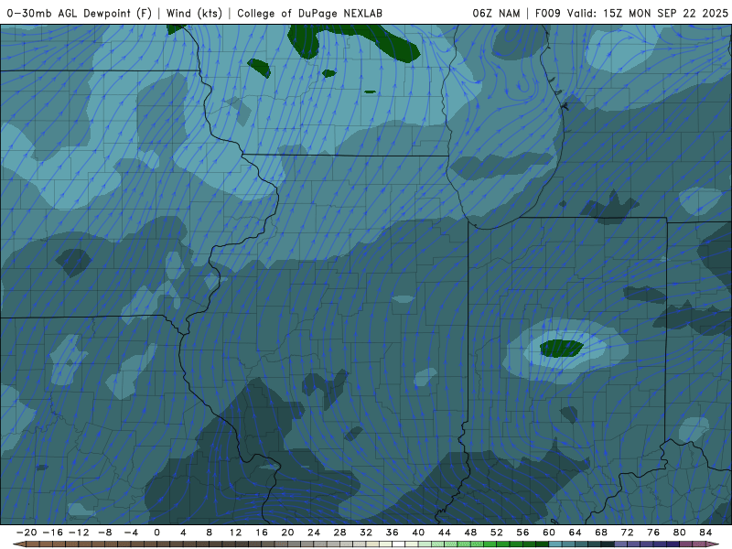Click the left arrow end of the color bar
This screenshot has width=732, height=549.
pos(18,544)
